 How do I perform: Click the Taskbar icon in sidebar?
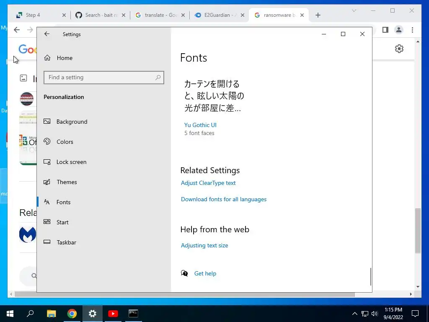(x=47, y=242)
